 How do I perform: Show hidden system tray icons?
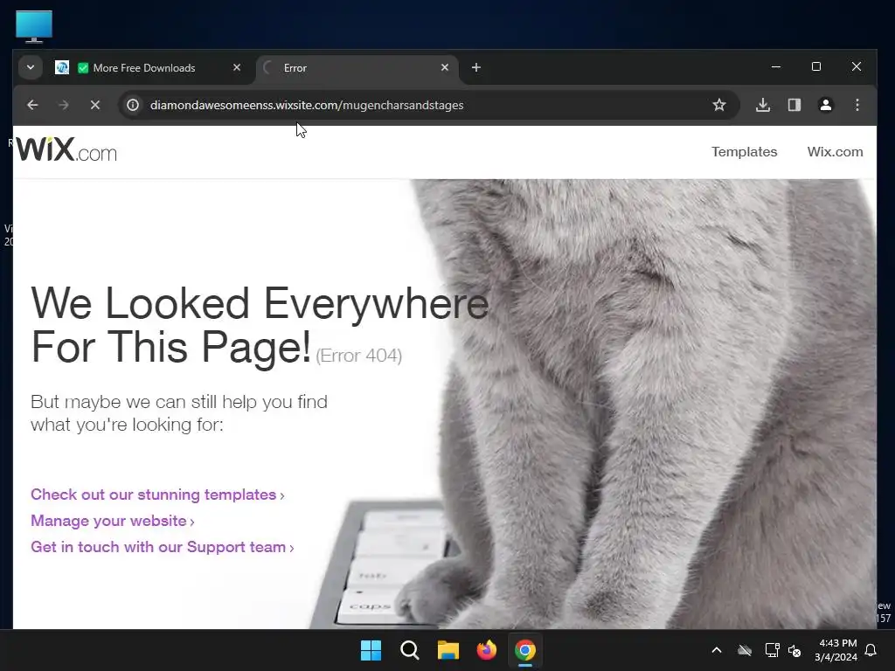(x=717, y=650)
